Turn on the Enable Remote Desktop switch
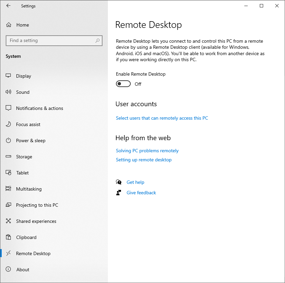Screen dimensions: 285x283 (123, 84)
